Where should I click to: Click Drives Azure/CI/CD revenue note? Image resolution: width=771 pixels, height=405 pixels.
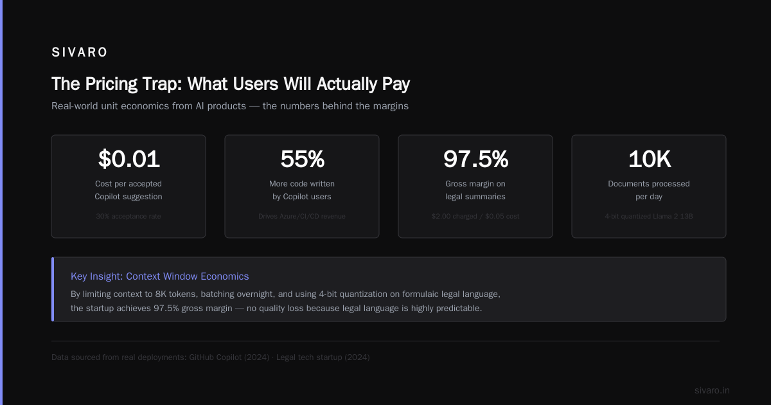coord(302,217)
